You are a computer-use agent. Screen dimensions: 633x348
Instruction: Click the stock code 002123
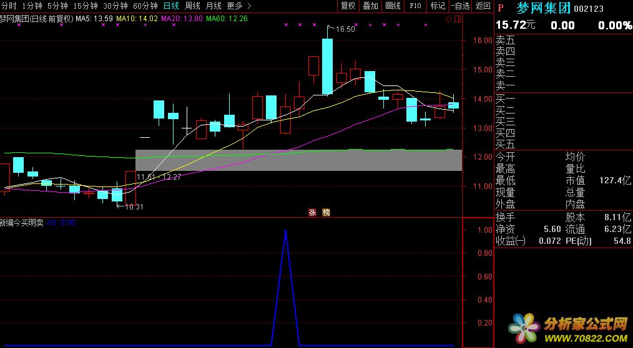(589, 9)
